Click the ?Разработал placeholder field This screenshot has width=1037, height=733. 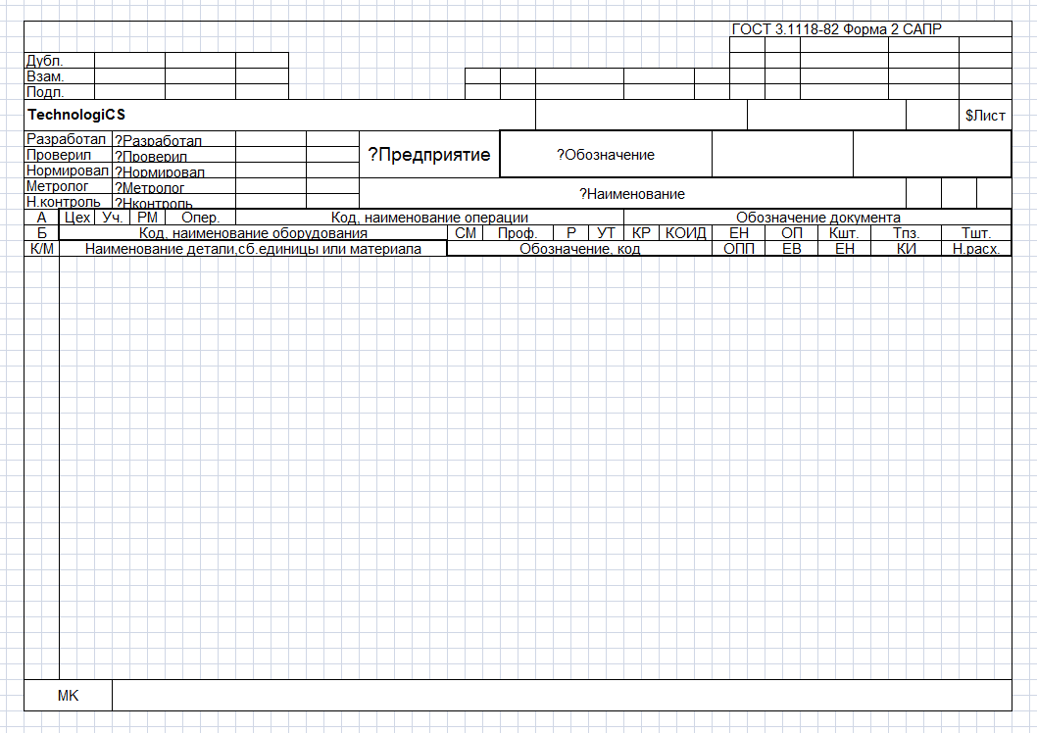point(173,140)
